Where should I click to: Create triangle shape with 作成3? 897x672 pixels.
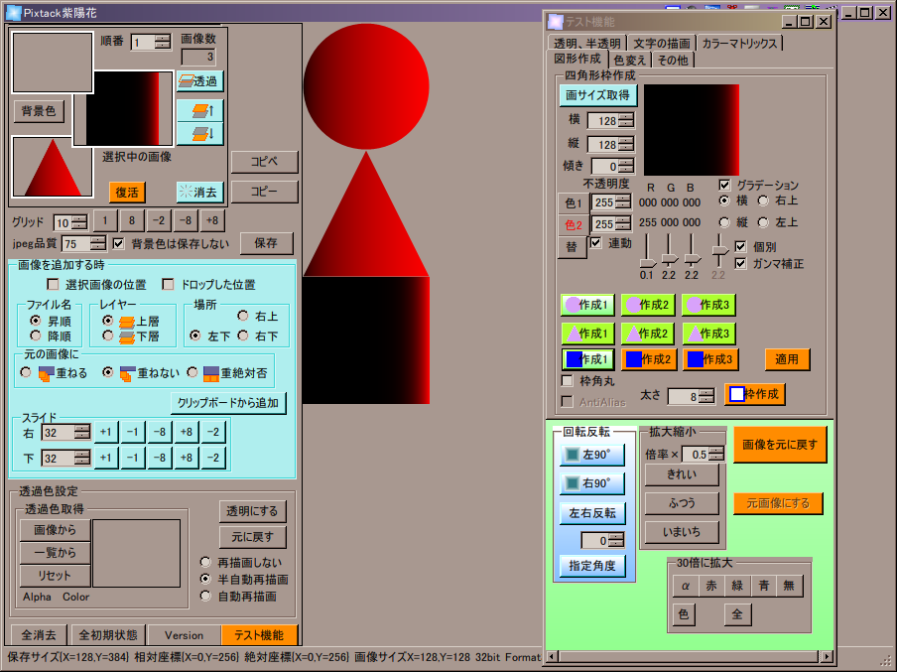[x=708, y=333]
